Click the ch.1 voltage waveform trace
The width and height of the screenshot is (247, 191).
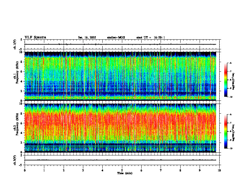coord(120,44)
